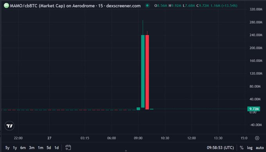Select the 6m time range
266x152 pixels.
tap(23, 148)
